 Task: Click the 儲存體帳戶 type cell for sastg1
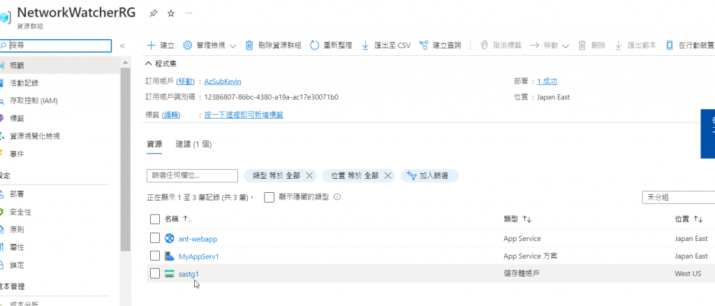click(522, 274)
